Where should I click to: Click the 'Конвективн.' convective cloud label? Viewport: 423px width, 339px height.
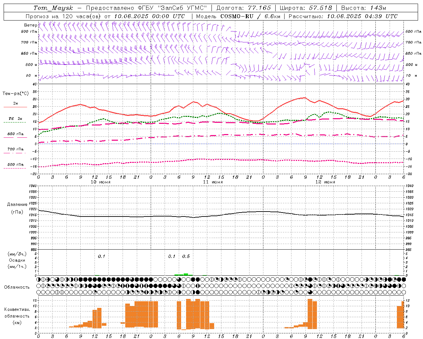point(17,310)
